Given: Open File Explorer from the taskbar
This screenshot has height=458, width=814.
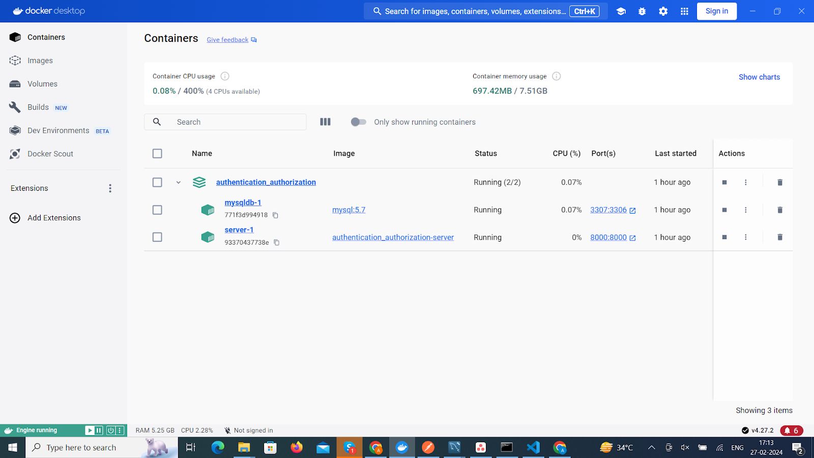Looking at the screenshot, I should [x=244, y=447].
